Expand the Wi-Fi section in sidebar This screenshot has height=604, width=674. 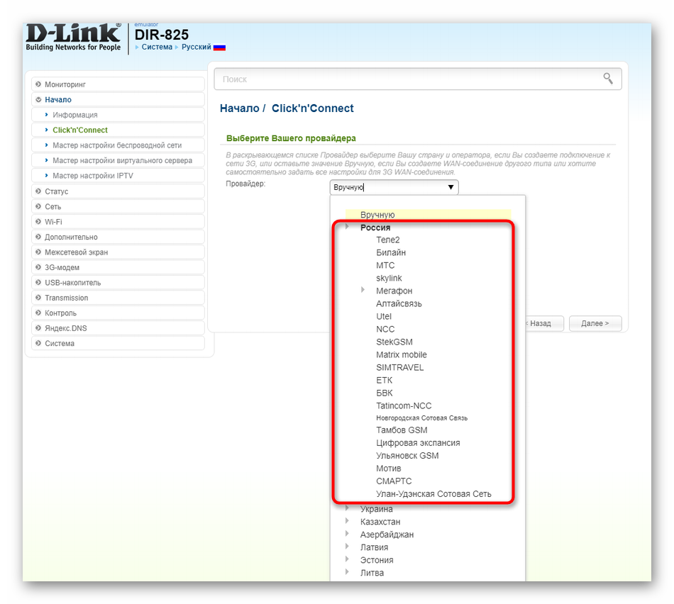point(53,222)
